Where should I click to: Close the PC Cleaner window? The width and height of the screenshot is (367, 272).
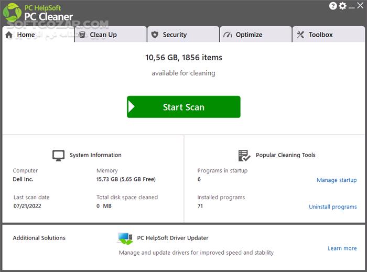point(360,6)
